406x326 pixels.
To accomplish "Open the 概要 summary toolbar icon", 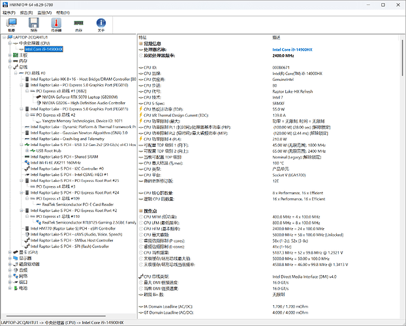I will (12, 23).
